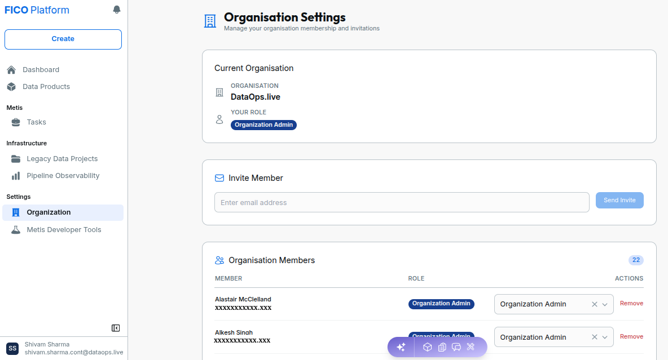Click the Invite Member heading
The width and height of the screenshot is (668, 360).
coord(256,178)
